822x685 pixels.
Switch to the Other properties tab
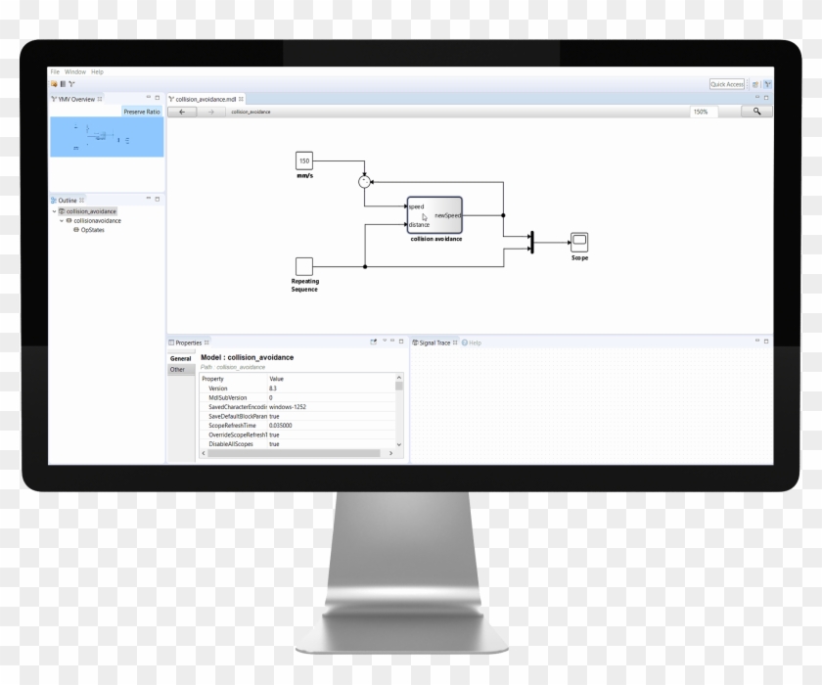(177, 370)
